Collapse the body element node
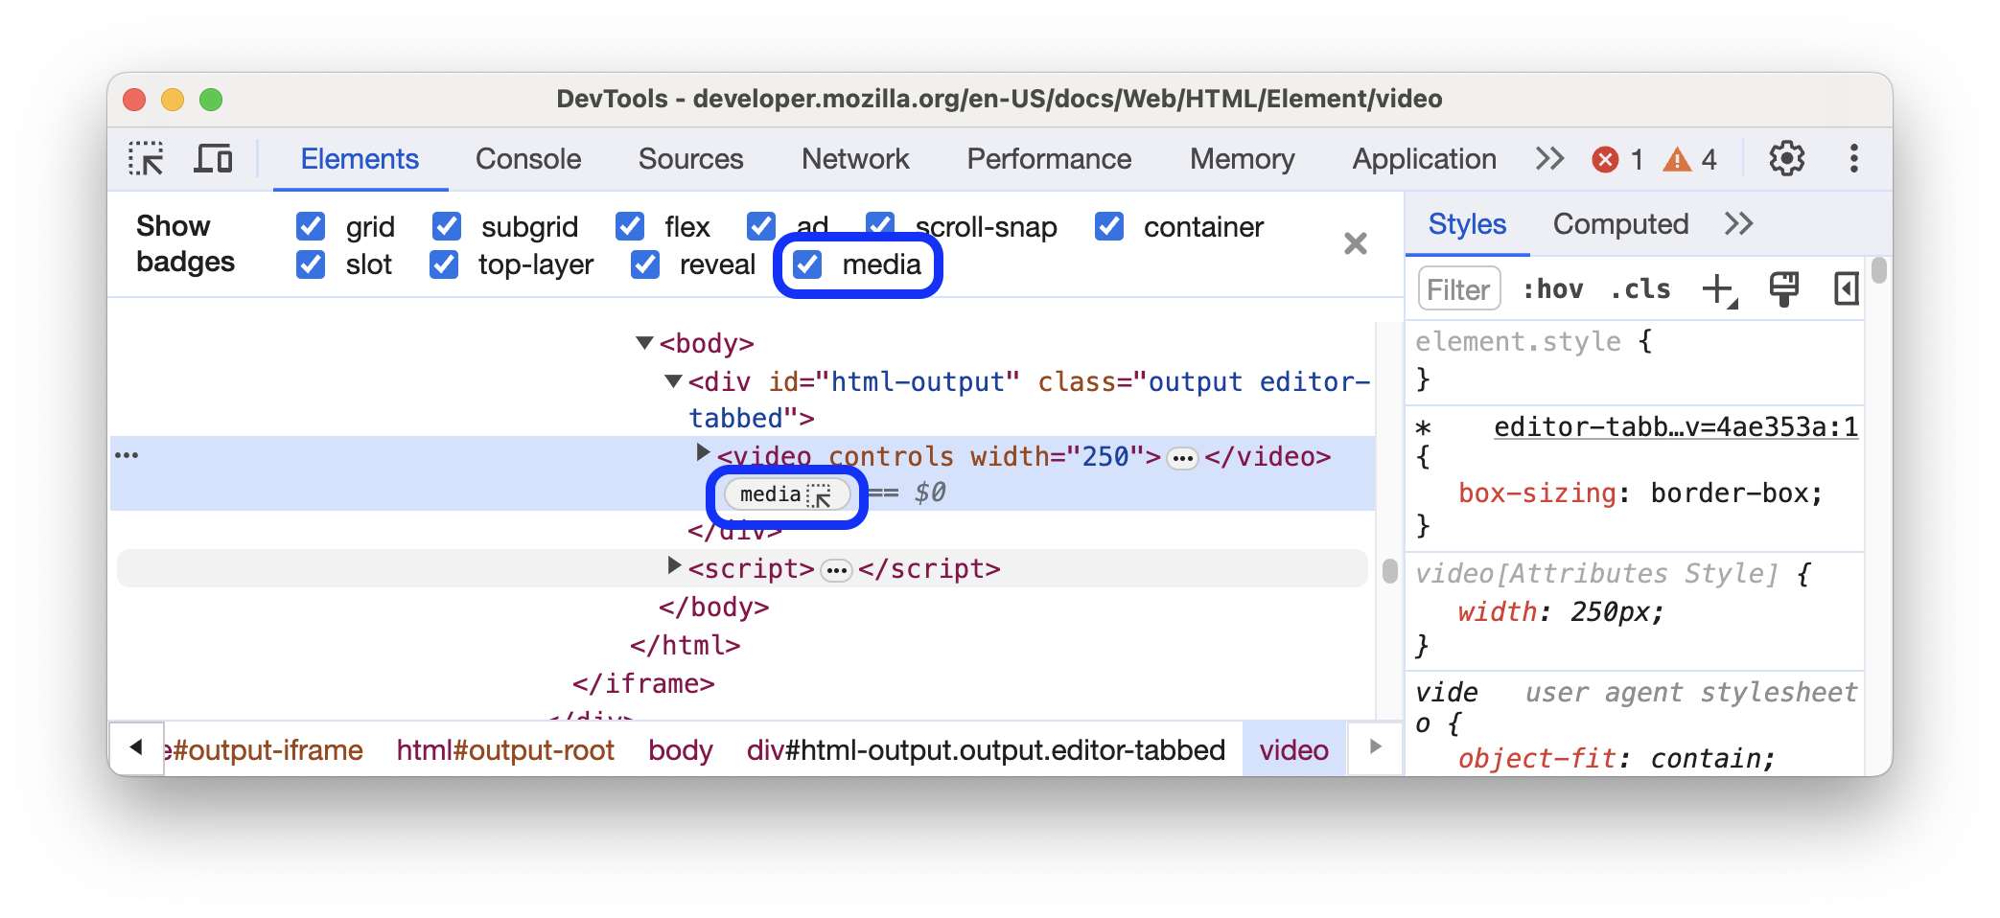 pos(644,343)
